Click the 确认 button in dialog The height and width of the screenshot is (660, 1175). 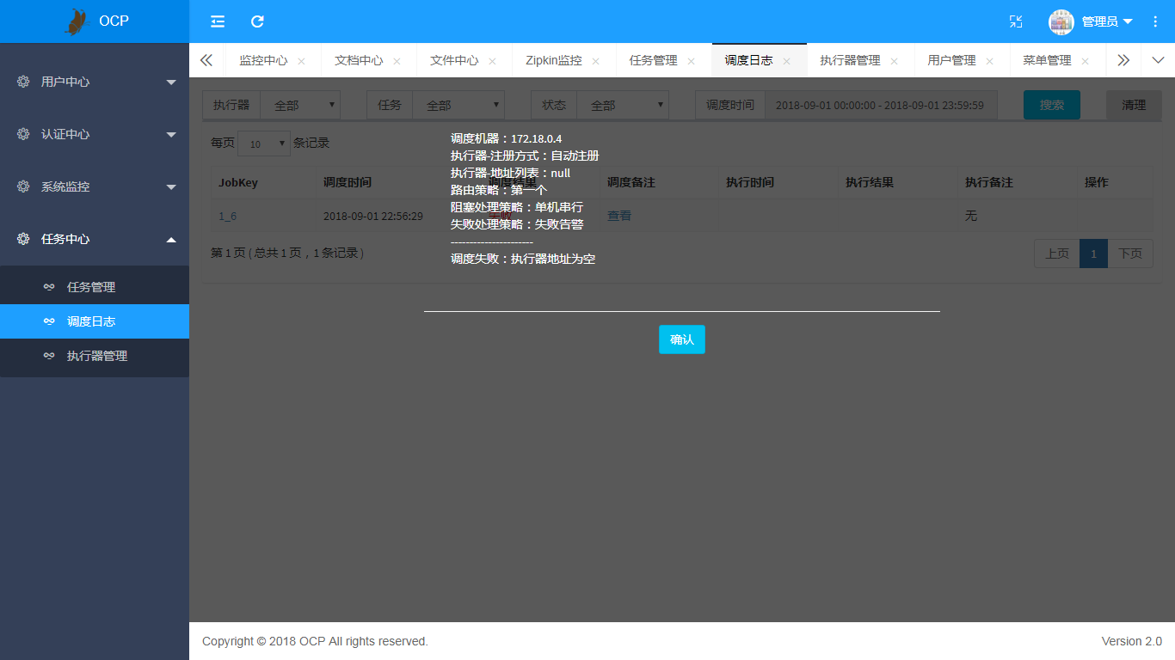[x=682, y=339]
